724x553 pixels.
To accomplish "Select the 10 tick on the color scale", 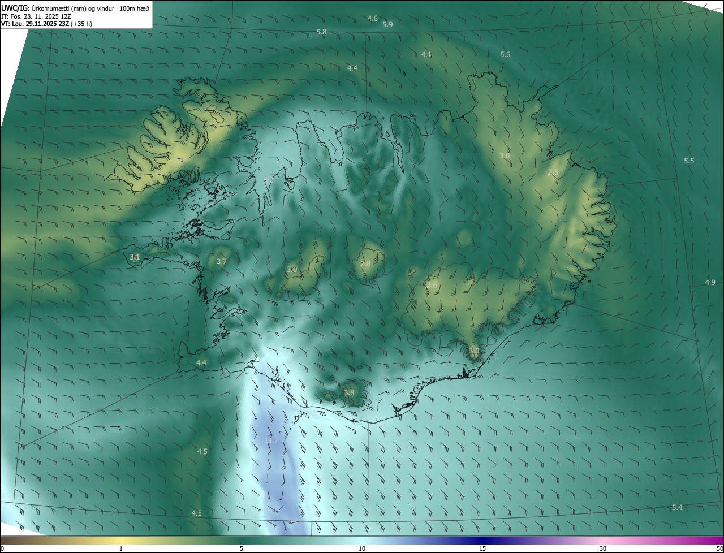I will pyautogui.click(x=362, y=549).
